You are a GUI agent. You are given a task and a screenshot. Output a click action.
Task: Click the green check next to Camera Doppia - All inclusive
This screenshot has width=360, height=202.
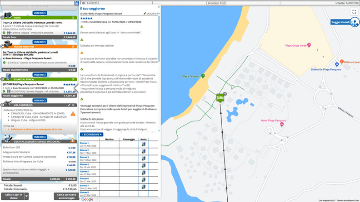[x=4, y=91]
